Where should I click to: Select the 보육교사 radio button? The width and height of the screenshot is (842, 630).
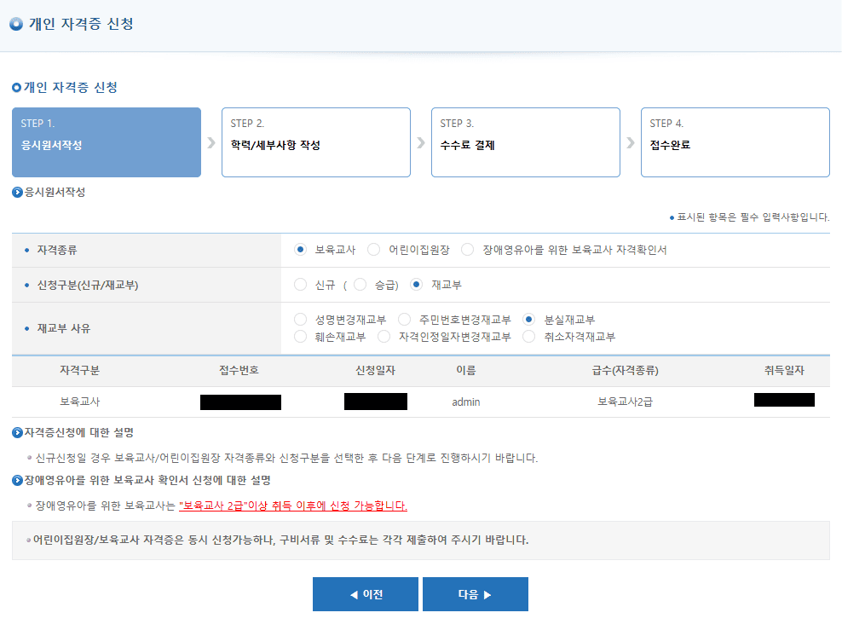pos(300,250)
